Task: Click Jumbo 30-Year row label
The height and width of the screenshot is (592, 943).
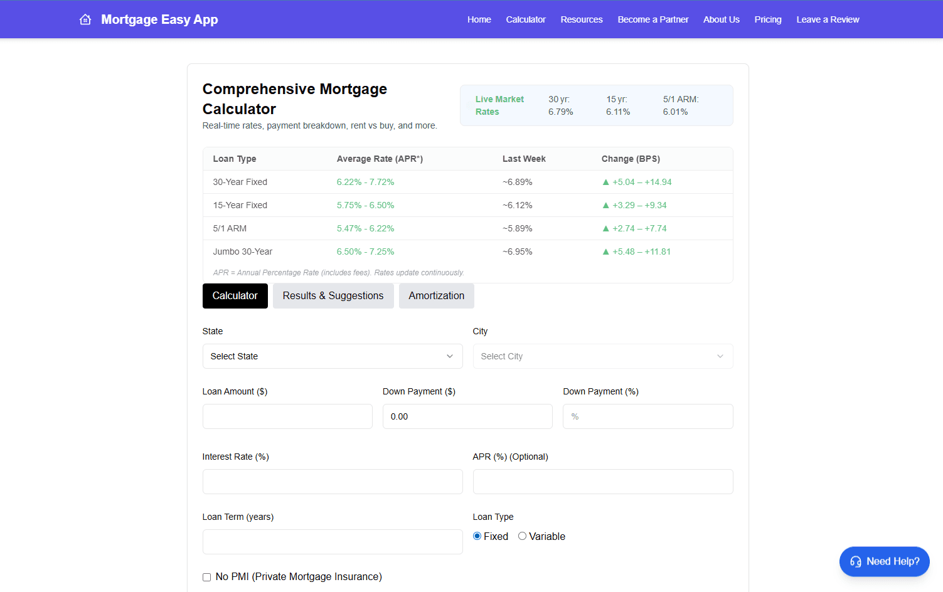Action: [243, 251]
